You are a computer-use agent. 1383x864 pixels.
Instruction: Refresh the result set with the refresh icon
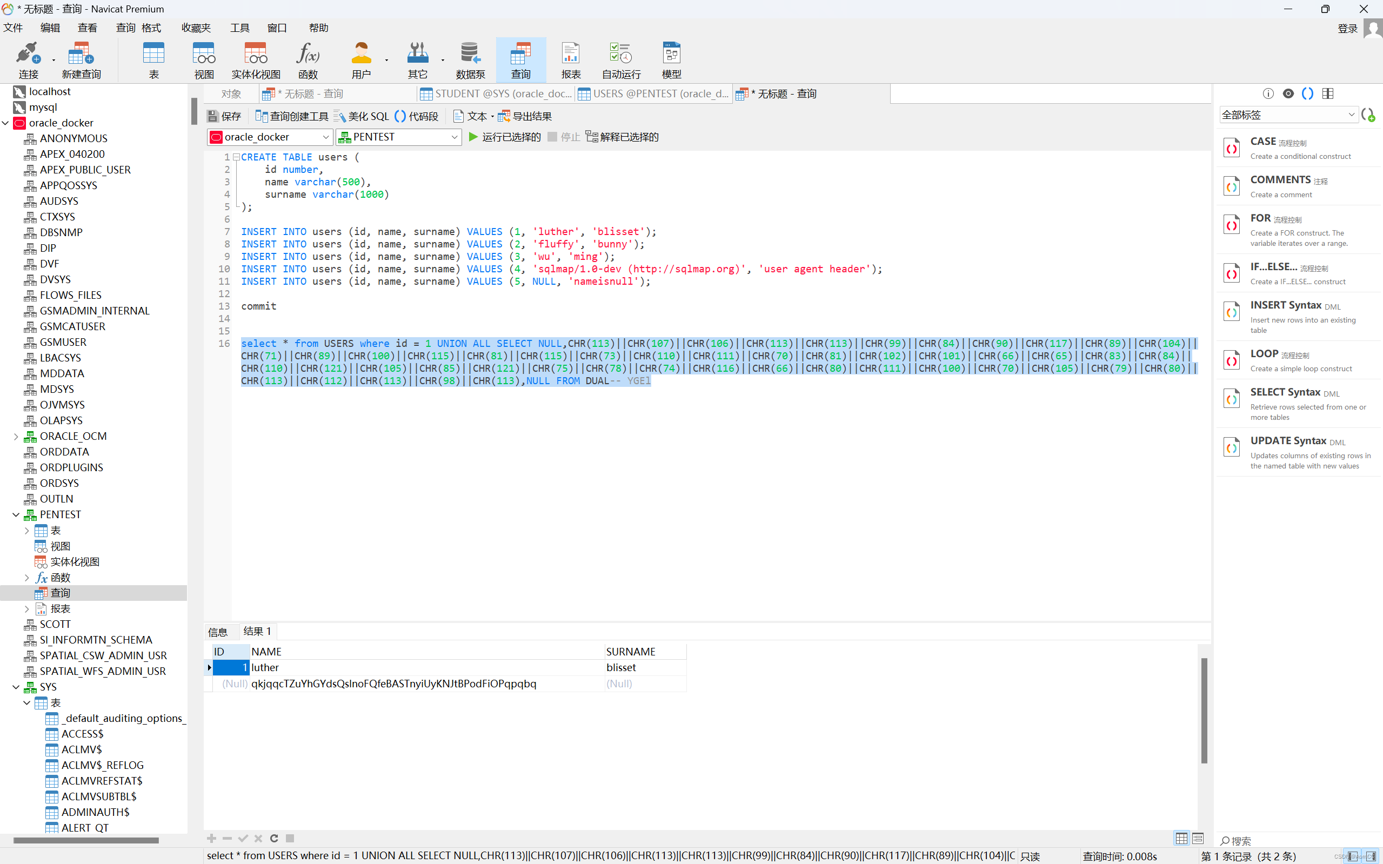[x=274, y=838]
